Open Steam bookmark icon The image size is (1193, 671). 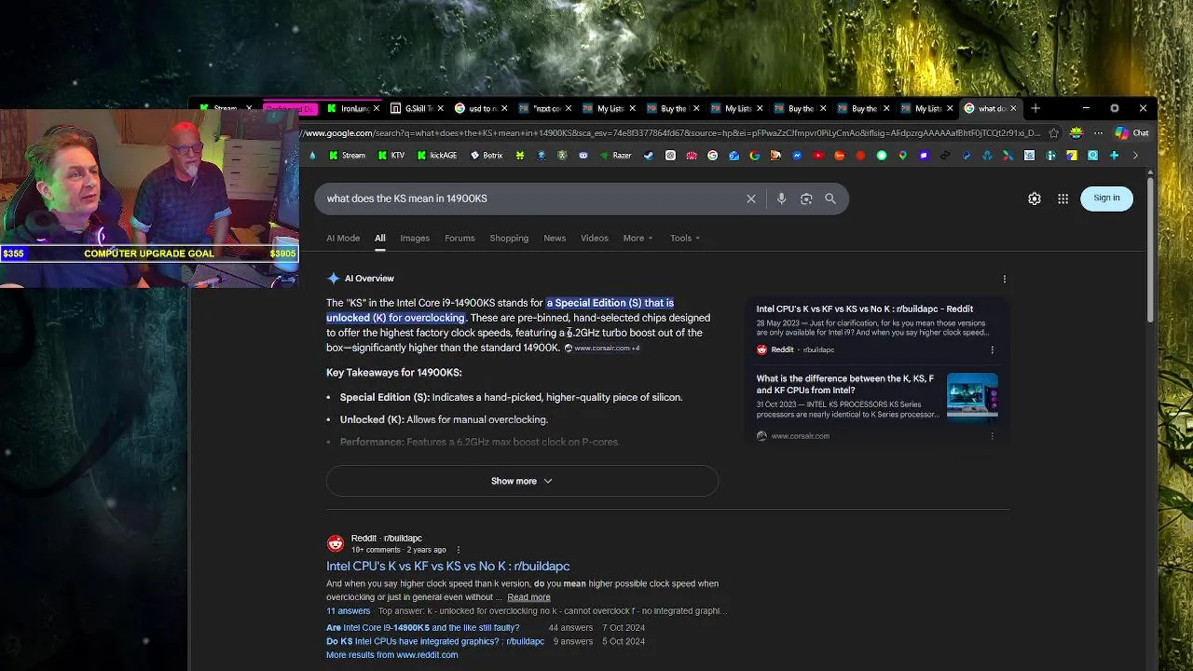click(649, 156)
